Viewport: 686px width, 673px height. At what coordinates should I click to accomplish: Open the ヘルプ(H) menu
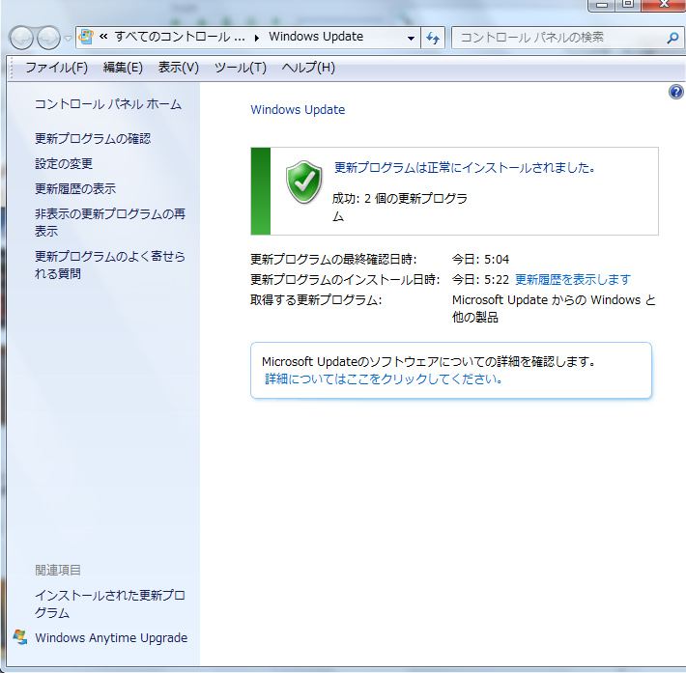(308, 68)
